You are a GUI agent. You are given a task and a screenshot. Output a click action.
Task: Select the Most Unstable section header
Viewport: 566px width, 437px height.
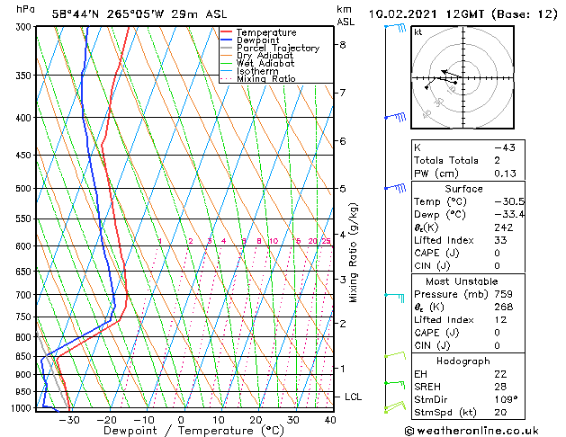click(457, 280)
